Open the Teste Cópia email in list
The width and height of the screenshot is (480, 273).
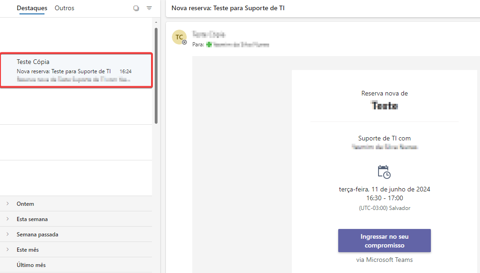click(x=76, y=70)
